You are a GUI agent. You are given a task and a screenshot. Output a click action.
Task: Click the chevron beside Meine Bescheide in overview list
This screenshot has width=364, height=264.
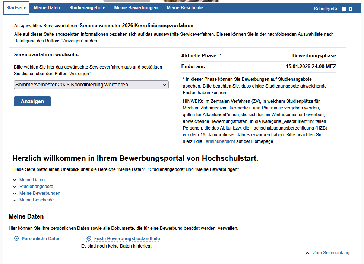tap(15, 200)
